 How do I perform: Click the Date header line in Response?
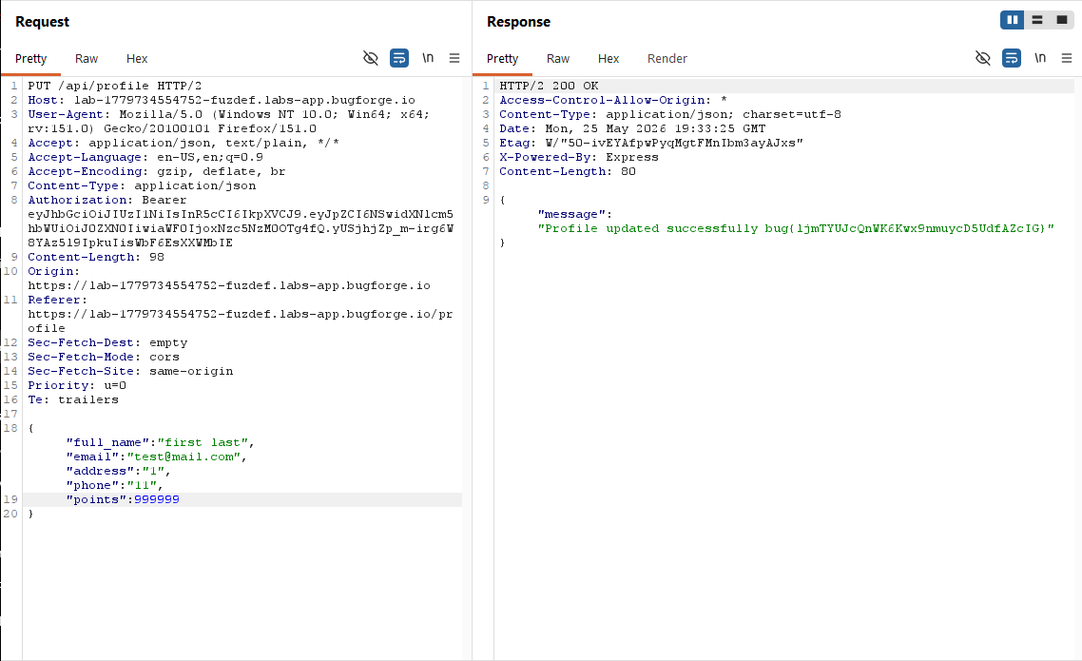[x=632, y=128]
